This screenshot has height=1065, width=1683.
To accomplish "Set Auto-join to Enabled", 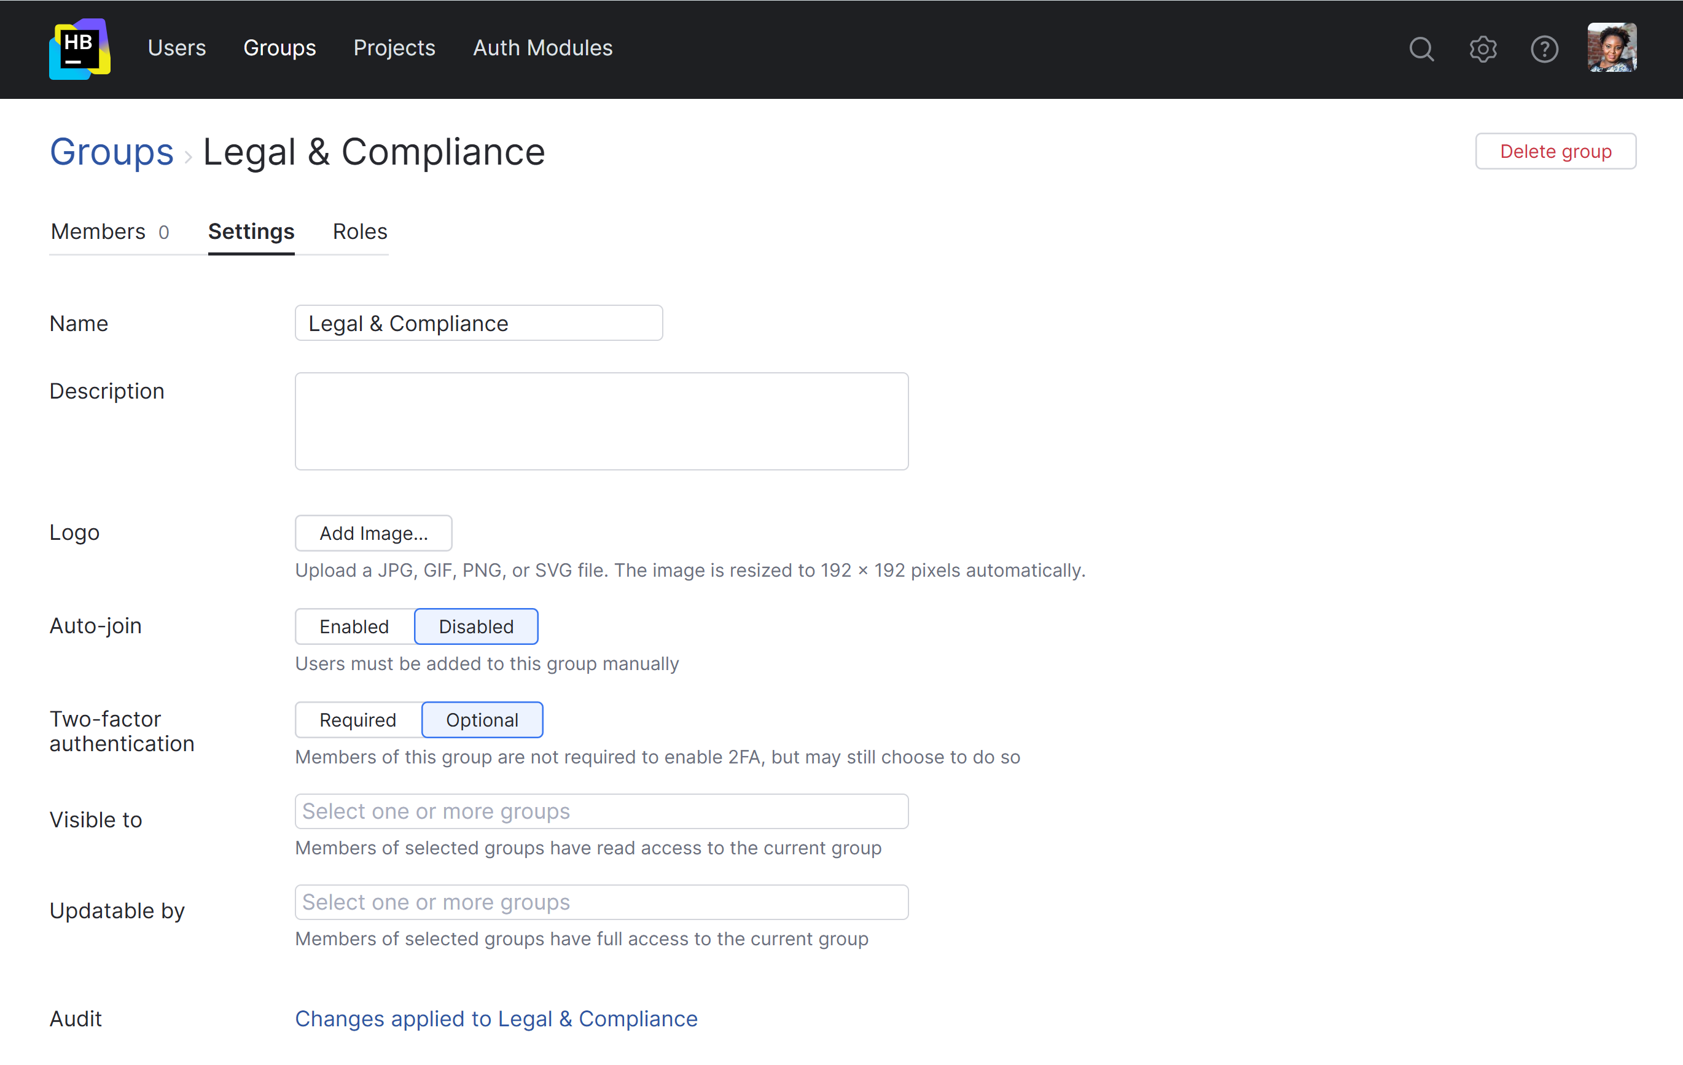I will click(354, 626).
